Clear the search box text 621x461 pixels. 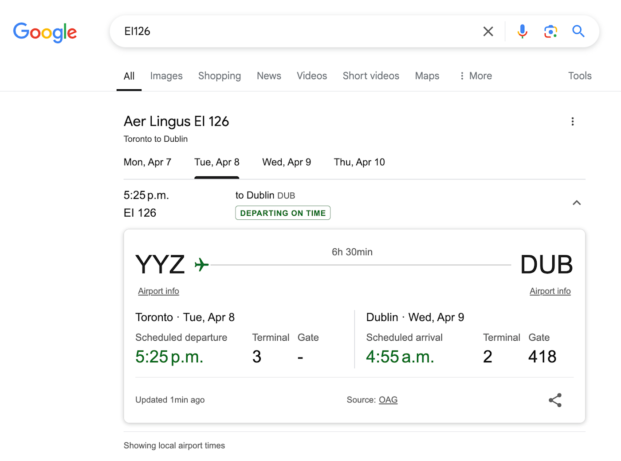click(488, 32)
